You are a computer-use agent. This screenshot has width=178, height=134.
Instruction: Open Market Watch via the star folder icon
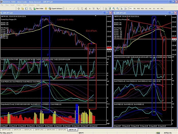tap(22, 9)
